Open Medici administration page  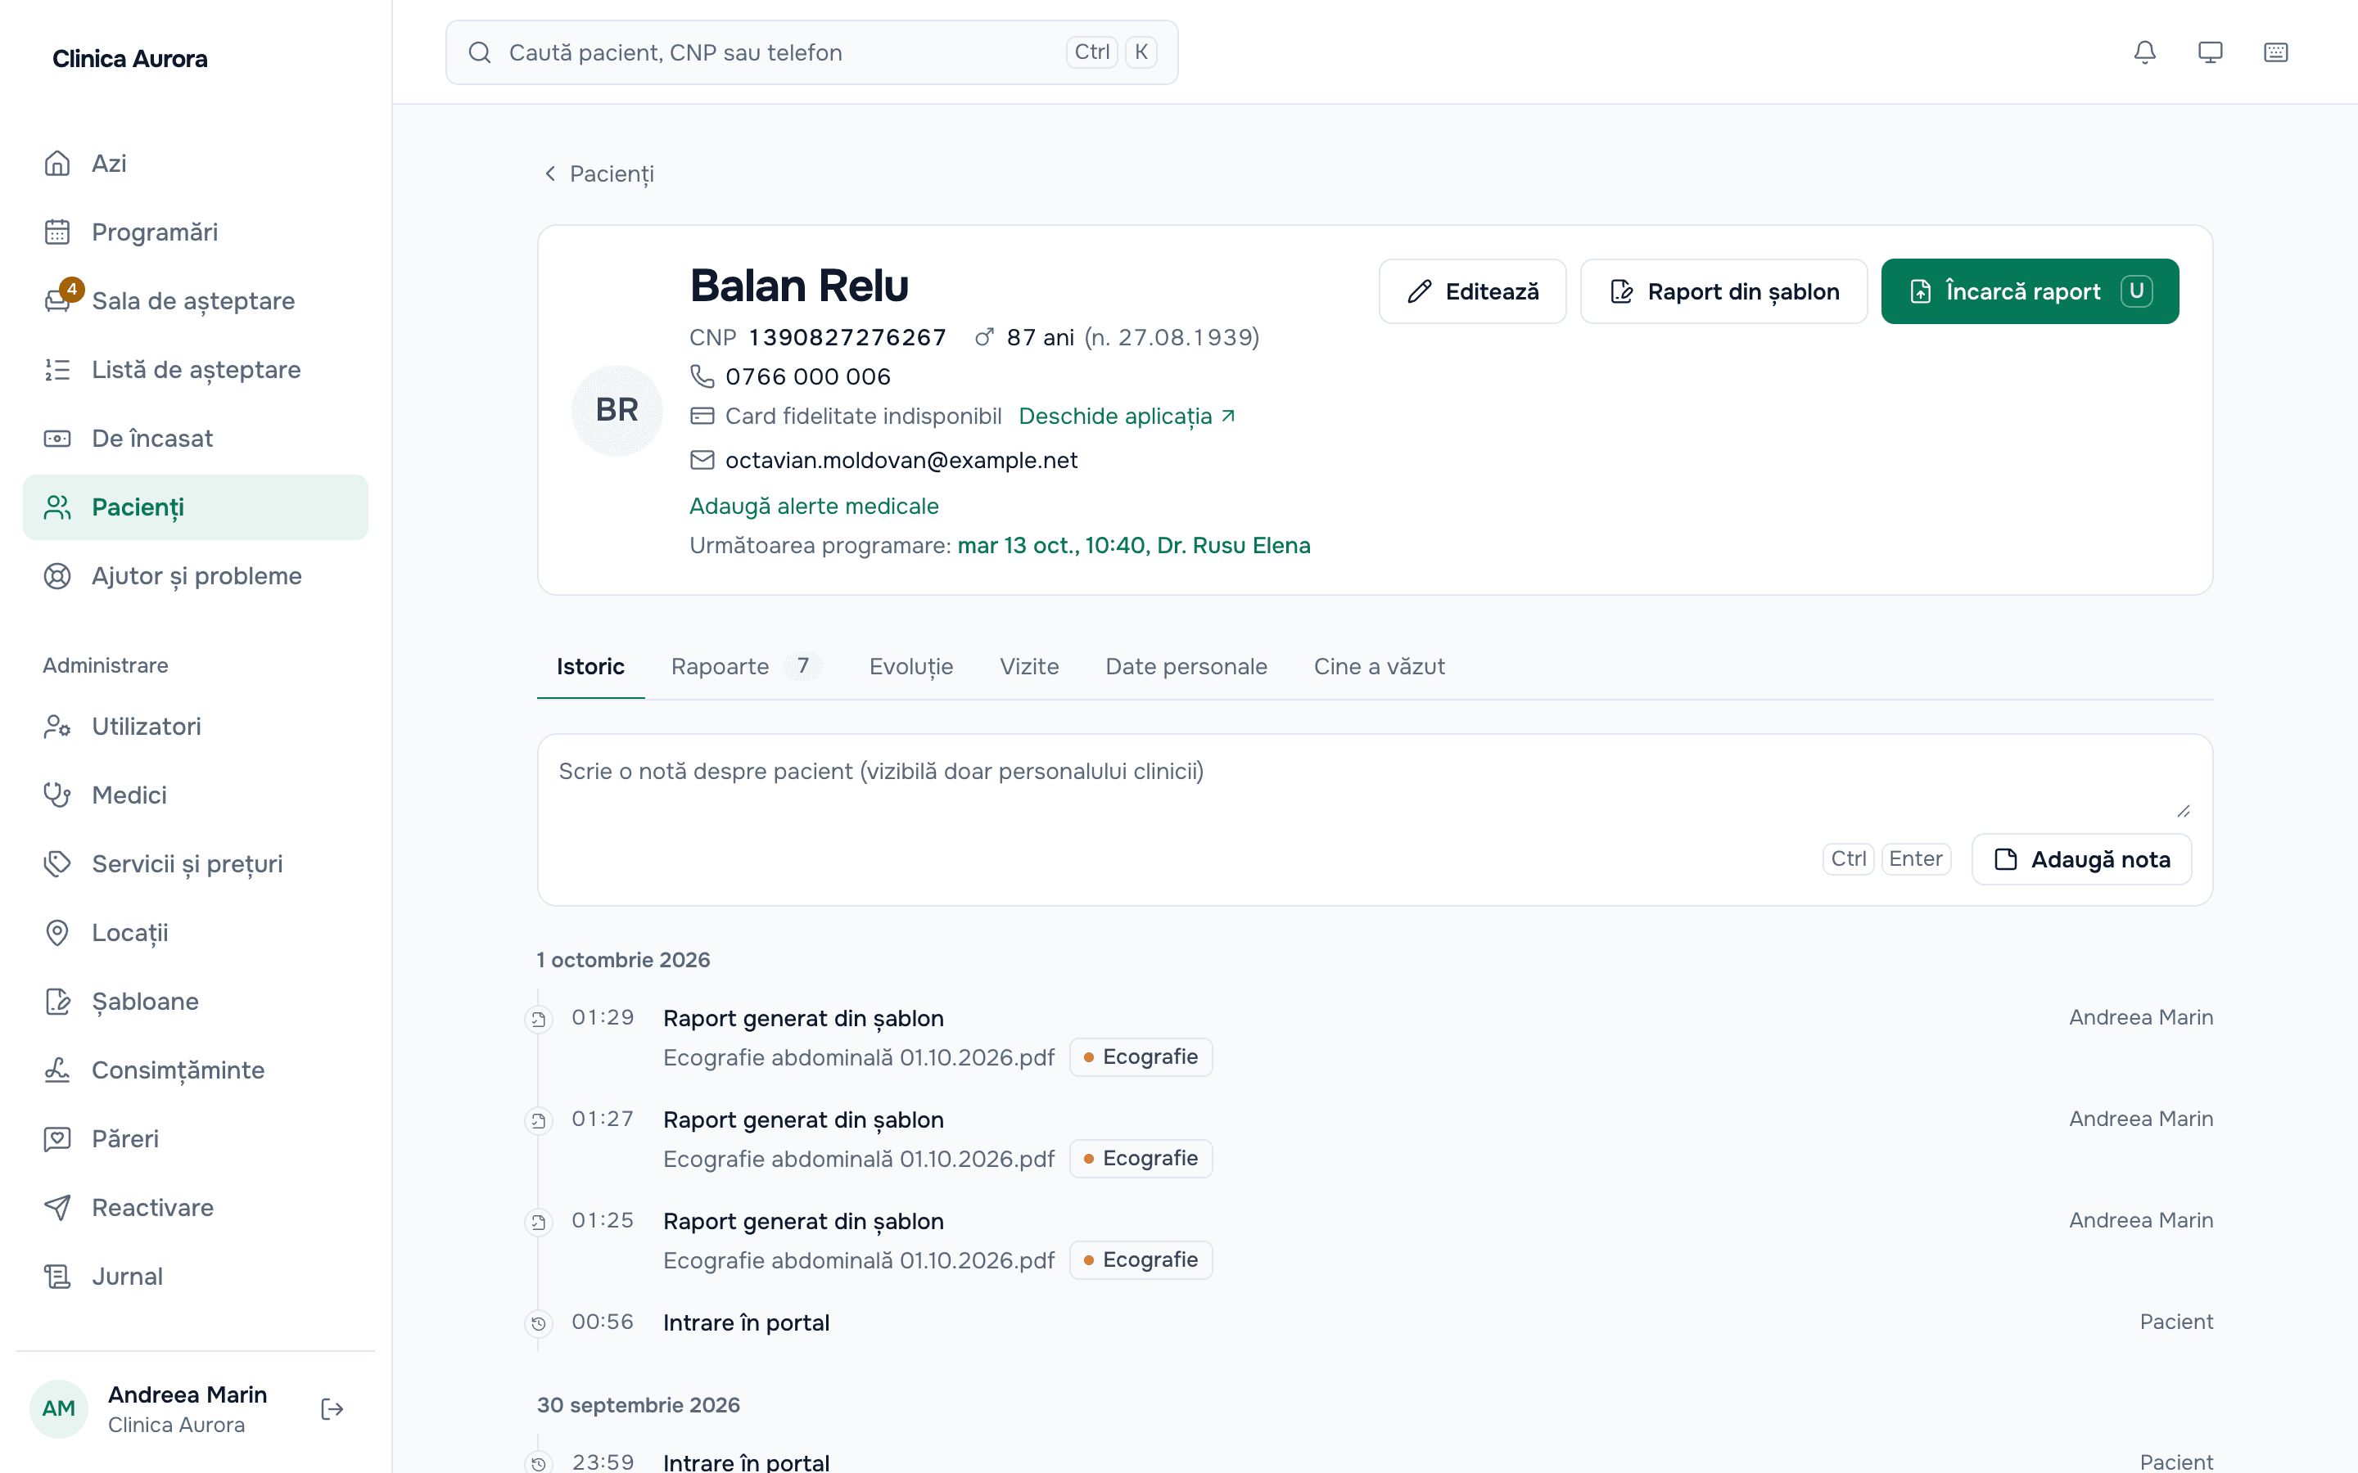coord(195,795)
